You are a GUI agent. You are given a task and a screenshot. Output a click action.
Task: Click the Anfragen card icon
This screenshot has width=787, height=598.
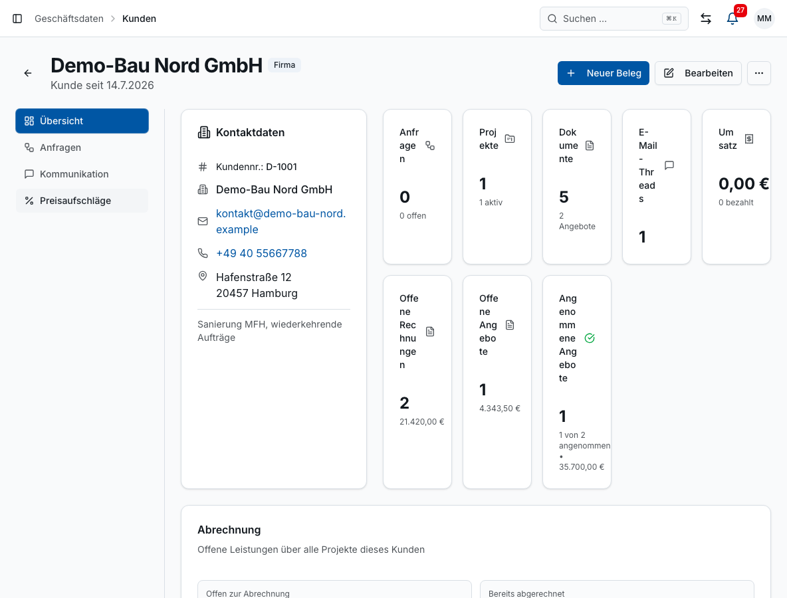click(430, 146)
